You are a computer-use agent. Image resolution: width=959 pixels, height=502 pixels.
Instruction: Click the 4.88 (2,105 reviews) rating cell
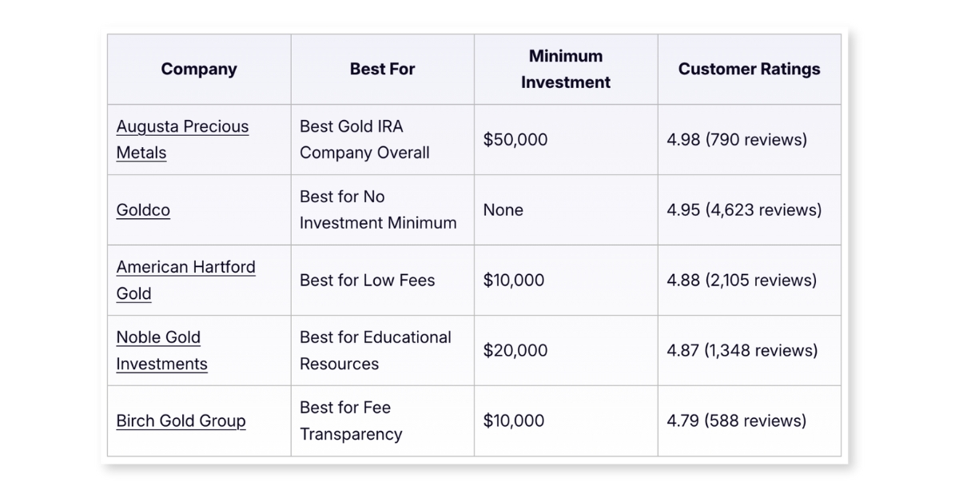pos(750,280)
